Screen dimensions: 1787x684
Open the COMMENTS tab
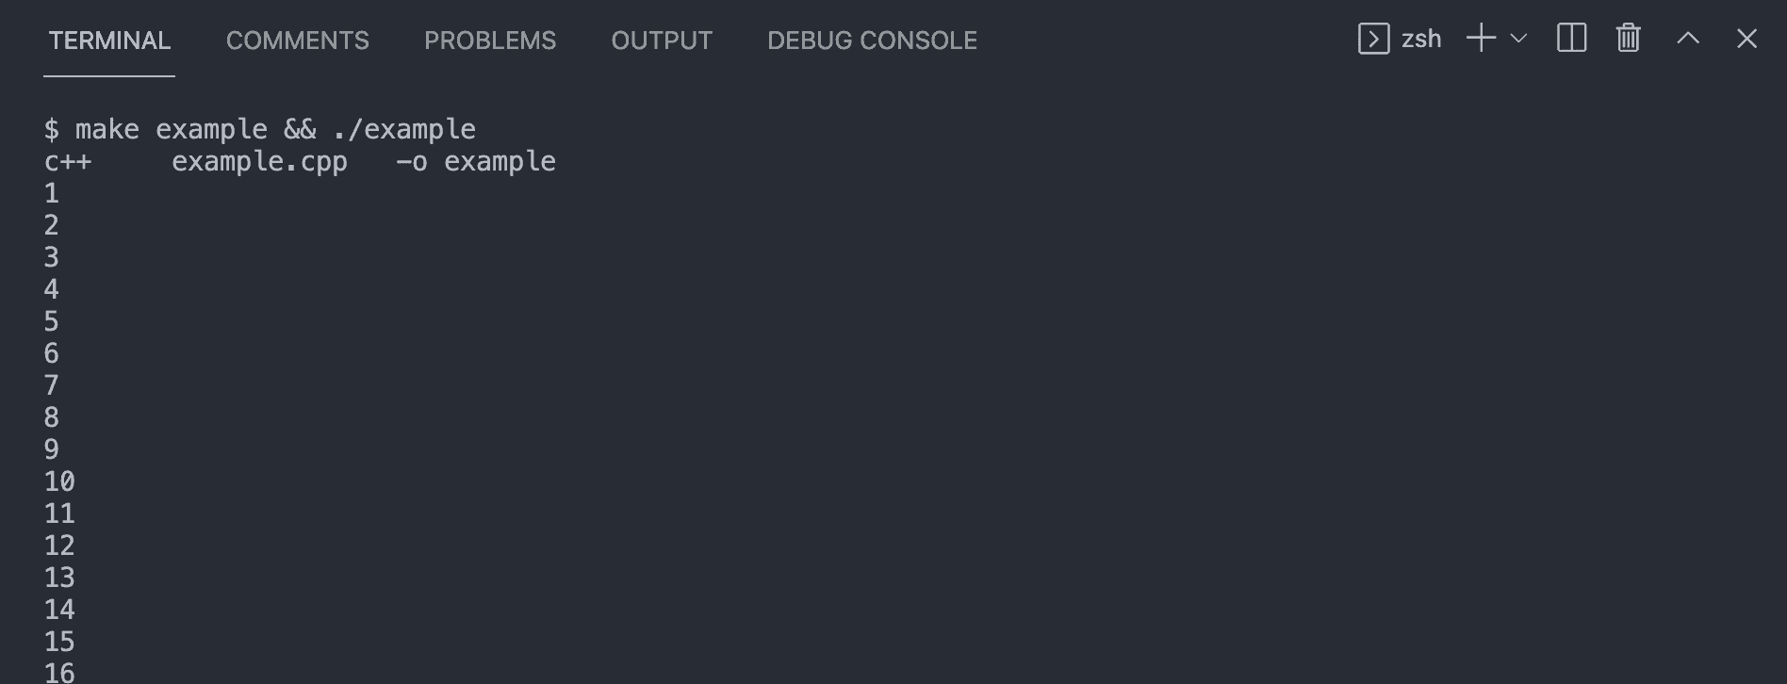(x=297, y=41)
